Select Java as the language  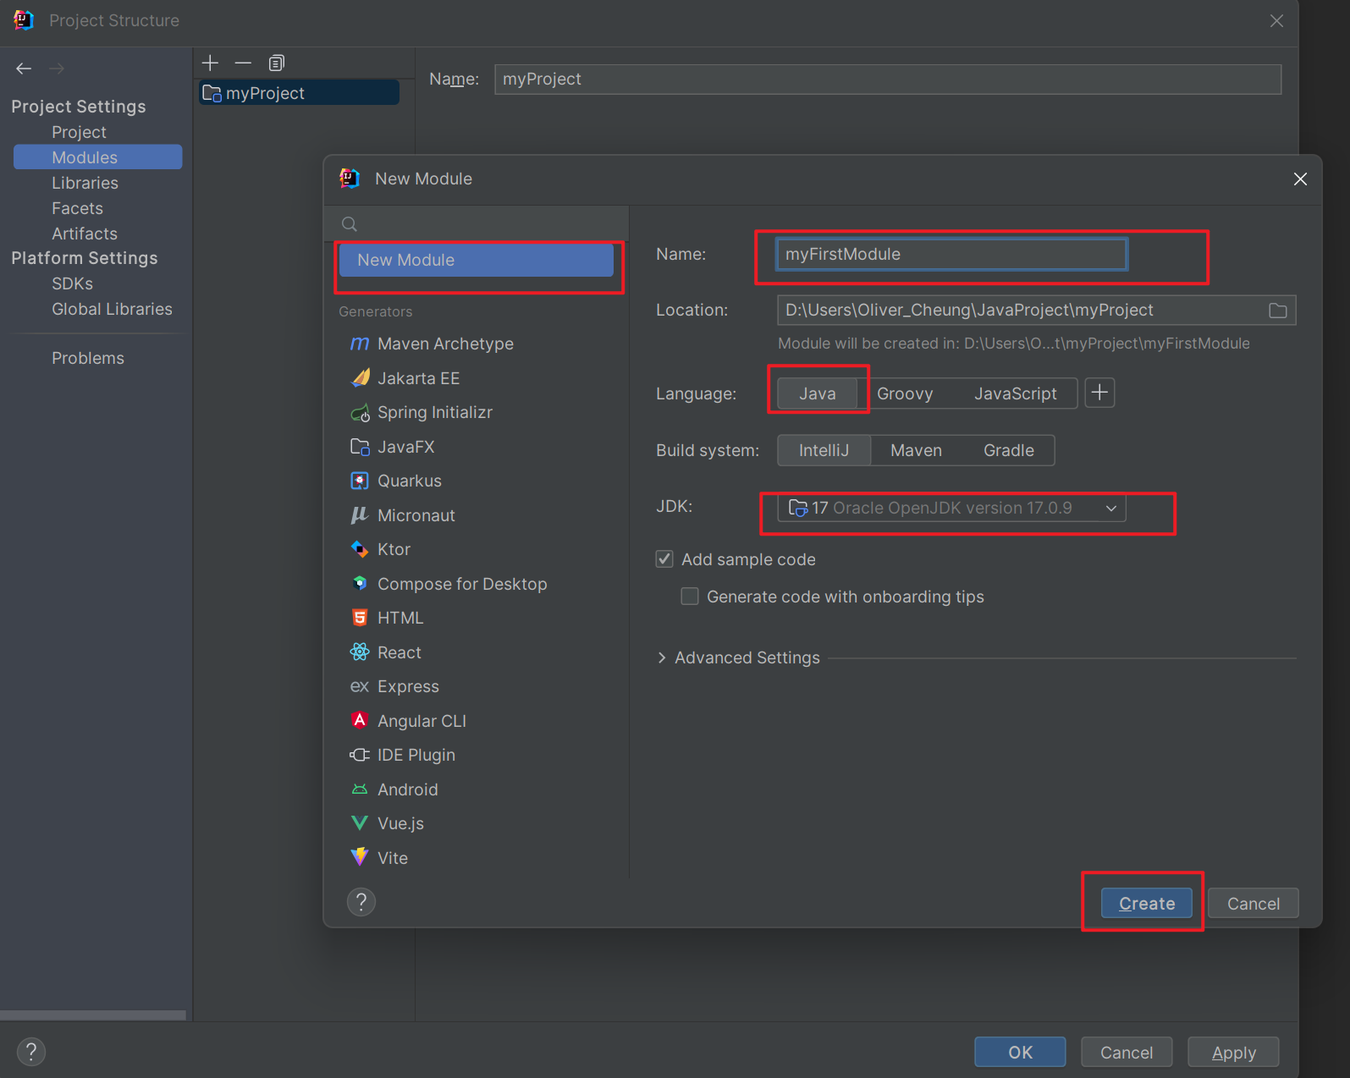coord(818,393)
